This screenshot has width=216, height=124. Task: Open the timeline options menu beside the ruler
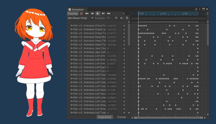pos(207,13)
